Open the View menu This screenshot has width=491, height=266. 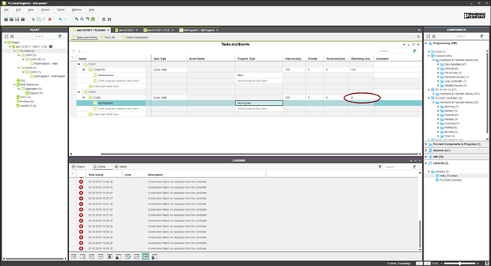click(31, 10)
